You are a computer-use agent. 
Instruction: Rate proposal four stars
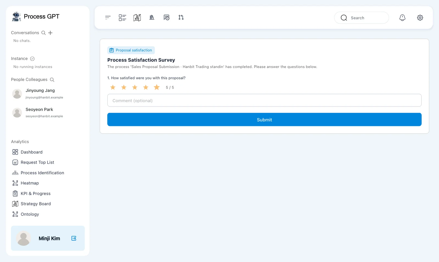[146, 87]
